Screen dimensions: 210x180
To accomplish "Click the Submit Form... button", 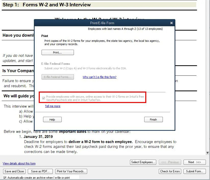I will coord(194,171).
